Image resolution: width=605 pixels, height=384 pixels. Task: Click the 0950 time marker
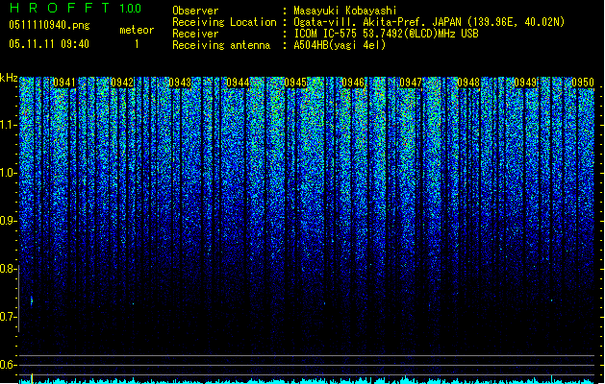click(x=583, y=83)
